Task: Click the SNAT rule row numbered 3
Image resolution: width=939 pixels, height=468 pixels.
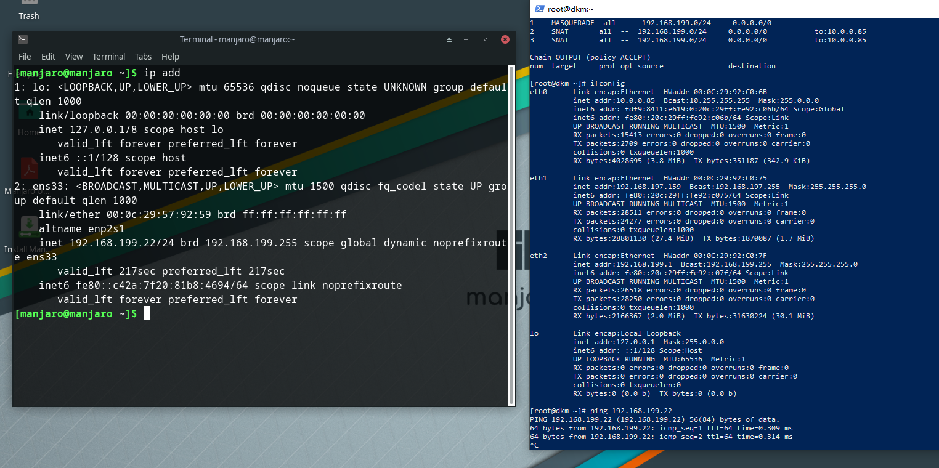Action: (x=698, y=40)
